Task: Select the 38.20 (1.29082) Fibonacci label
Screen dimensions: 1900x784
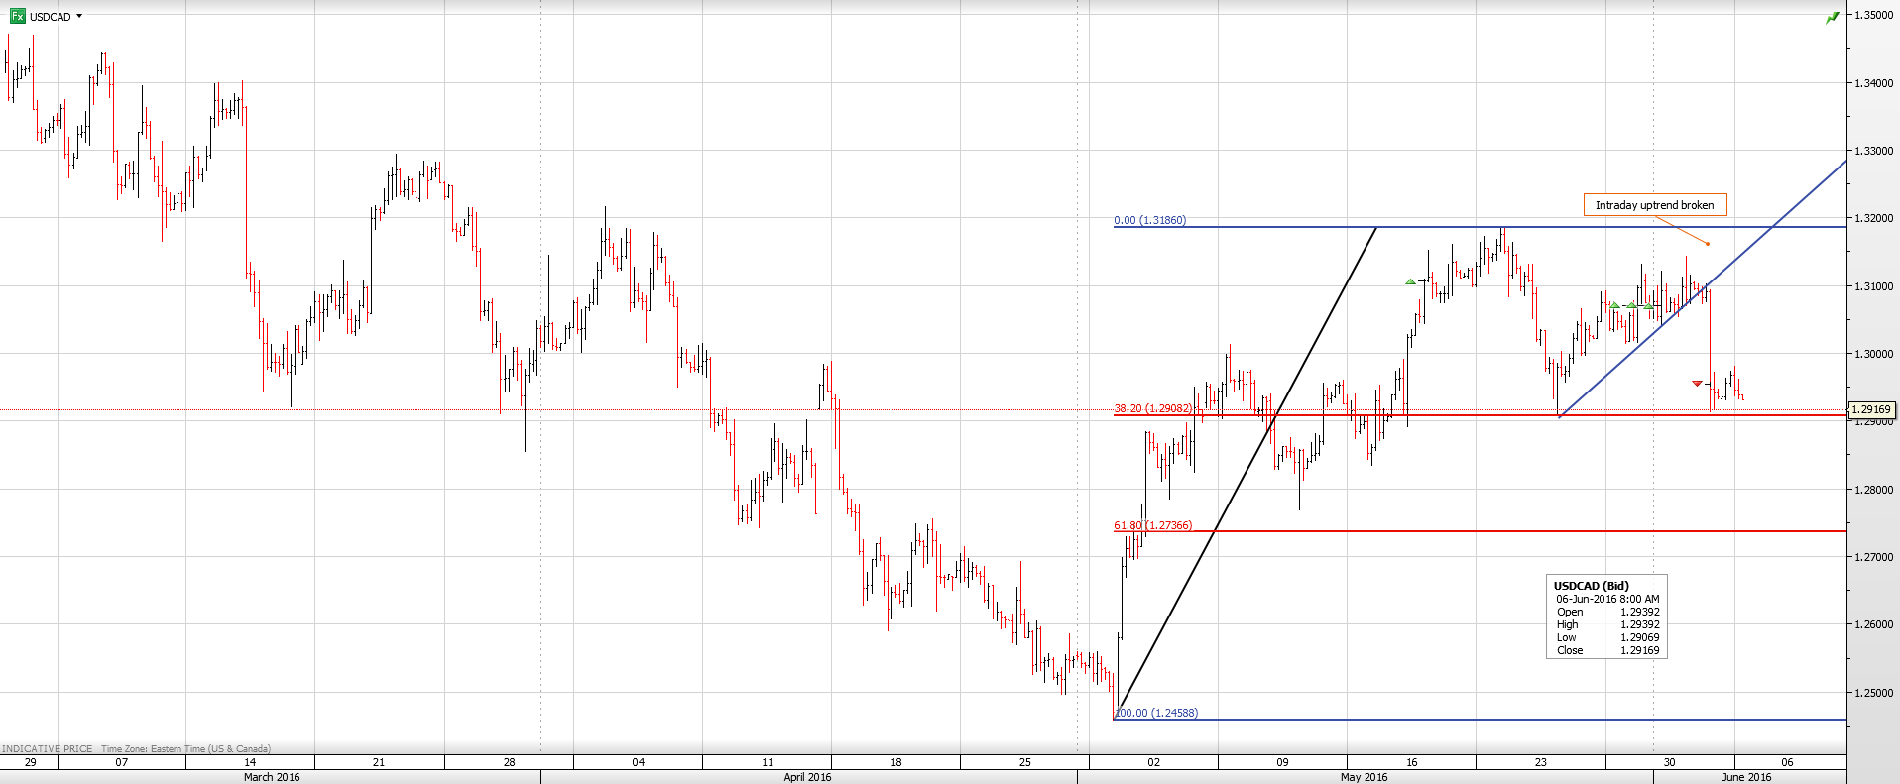Action: pyautogui.click(x=1152, y=408)
